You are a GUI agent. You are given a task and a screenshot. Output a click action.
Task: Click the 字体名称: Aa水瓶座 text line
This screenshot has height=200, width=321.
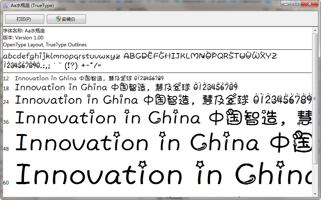24,31
